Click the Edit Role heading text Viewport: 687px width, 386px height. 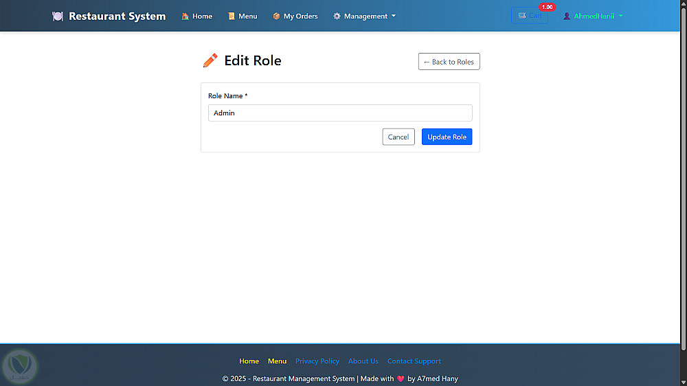click(253, 60)
